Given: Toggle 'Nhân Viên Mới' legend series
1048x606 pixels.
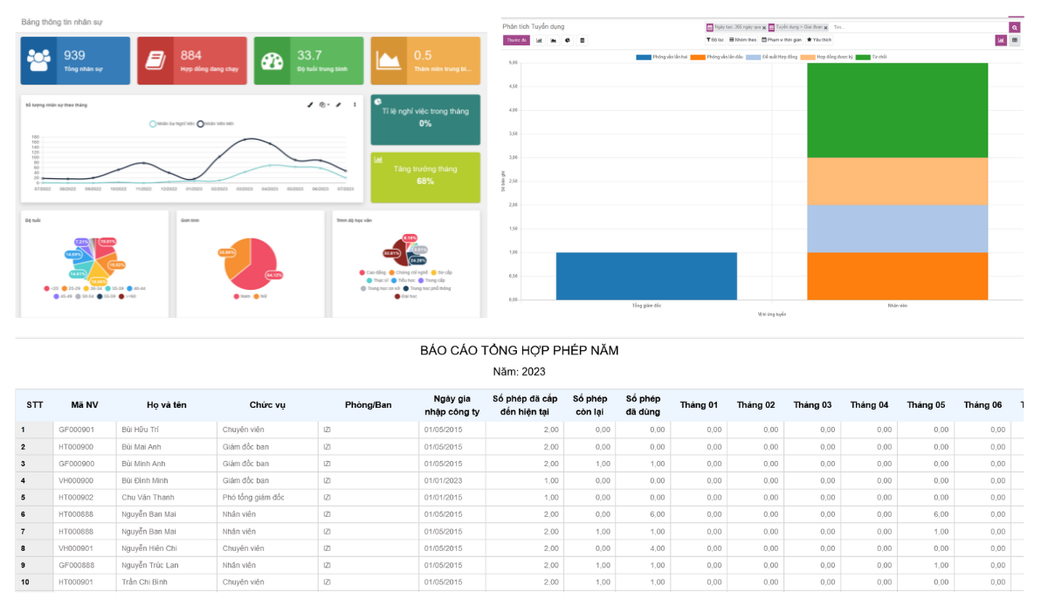Looking at the screenshot, I should click(200, 124).
